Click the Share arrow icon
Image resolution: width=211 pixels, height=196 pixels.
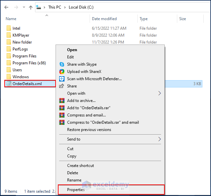62,86
